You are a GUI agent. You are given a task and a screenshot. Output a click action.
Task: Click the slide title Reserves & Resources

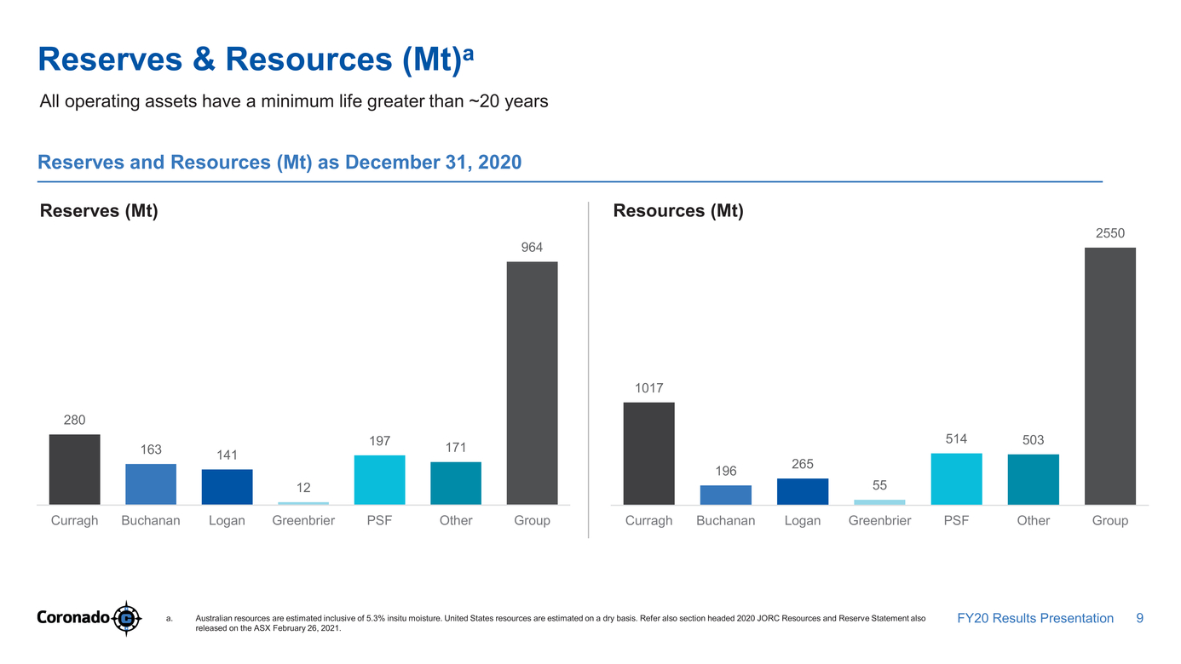click(256, 58)
